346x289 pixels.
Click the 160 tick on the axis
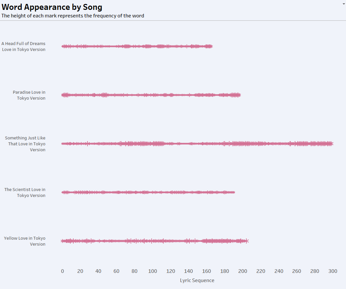click(207, 271)
